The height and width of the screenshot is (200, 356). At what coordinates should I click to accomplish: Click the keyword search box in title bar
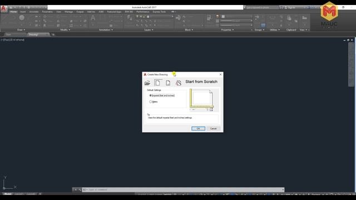click(x=262, y=7)
